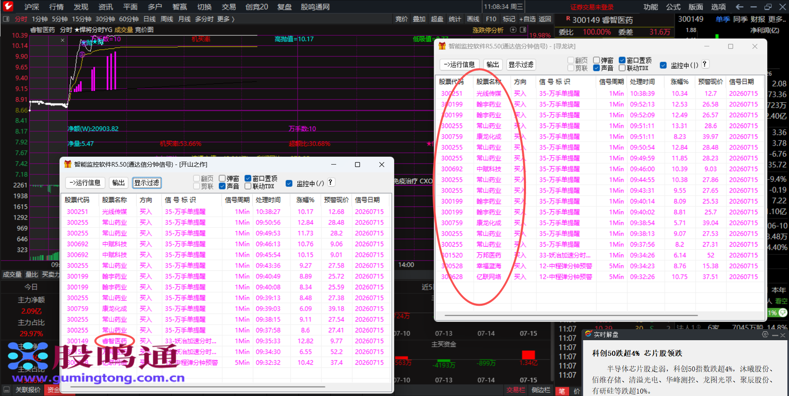
Task: Select the 60分钟 chart period
Action: tap(129, 19)
